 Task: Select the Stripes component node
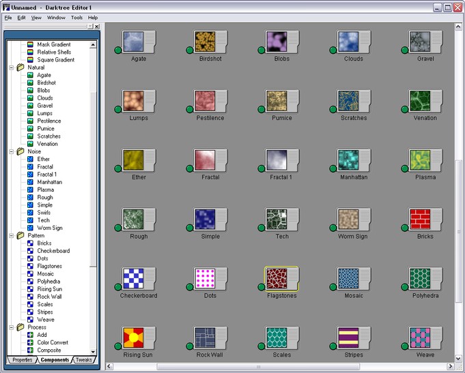(354, 338)
